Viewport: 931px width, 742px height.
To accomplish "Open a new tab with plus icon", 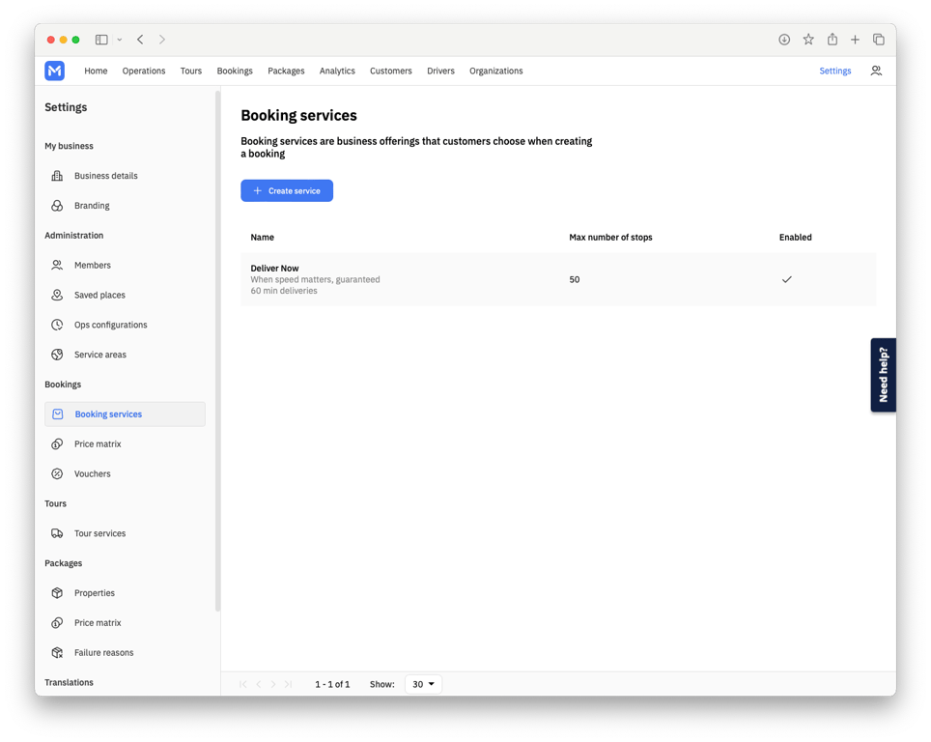I will pyautogui.click(x=855, y=40).
